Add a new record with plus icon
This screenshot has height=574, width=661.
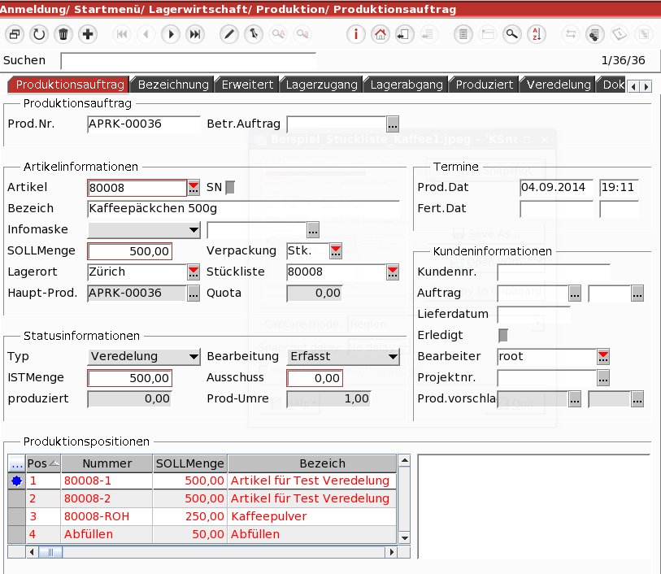pyautogui.click(x=88, y=34)
